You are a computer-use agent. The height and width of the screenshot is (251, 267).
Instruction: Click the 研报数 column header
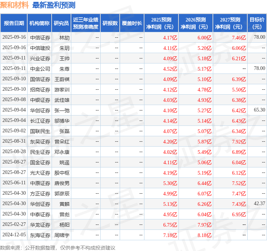(110, 23)
